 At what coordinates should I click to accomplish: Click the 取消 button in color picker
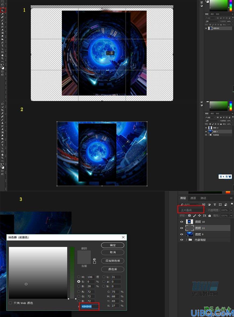point(112,252)
